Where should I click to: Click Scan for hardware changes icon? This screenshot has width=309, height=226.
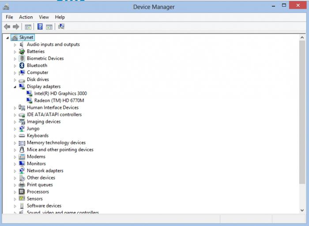coord(61,26)
